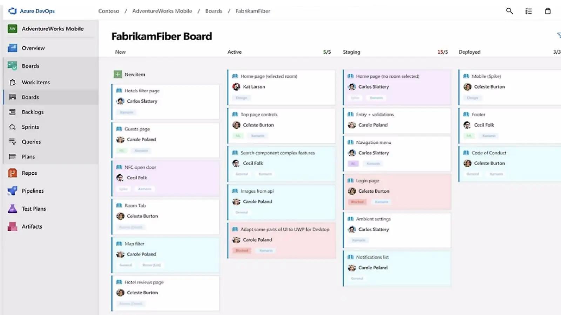Click Map filter card title
This screenshot has width=561, height=315.
[134, 244]
